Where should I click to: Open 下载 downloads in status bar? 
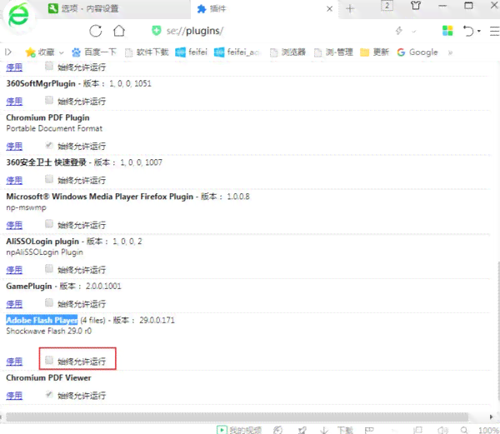tap(337, 430)
